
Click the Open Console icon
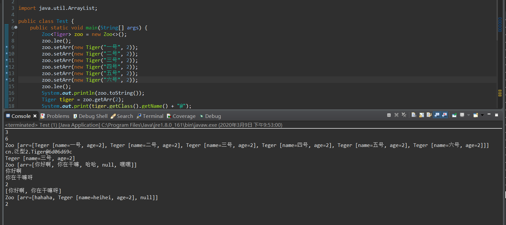[x=476, y=115]
